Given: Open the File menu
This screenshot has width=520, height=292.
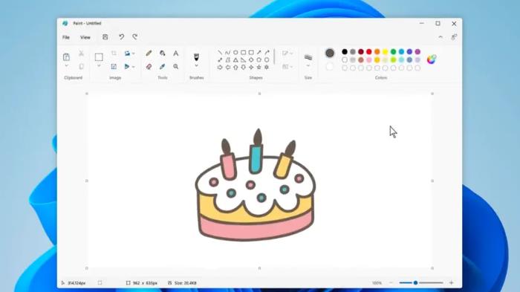Looking at the screenshot, I should pyautogui.click(x=66, y=37).
